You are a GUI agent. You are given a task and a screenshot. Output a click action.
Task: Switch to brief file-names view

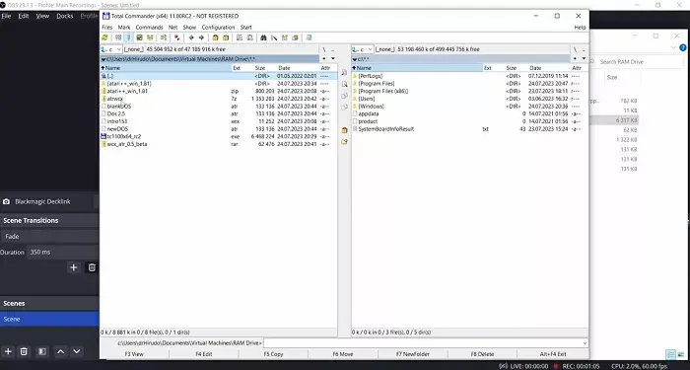(x=118, y=37)
